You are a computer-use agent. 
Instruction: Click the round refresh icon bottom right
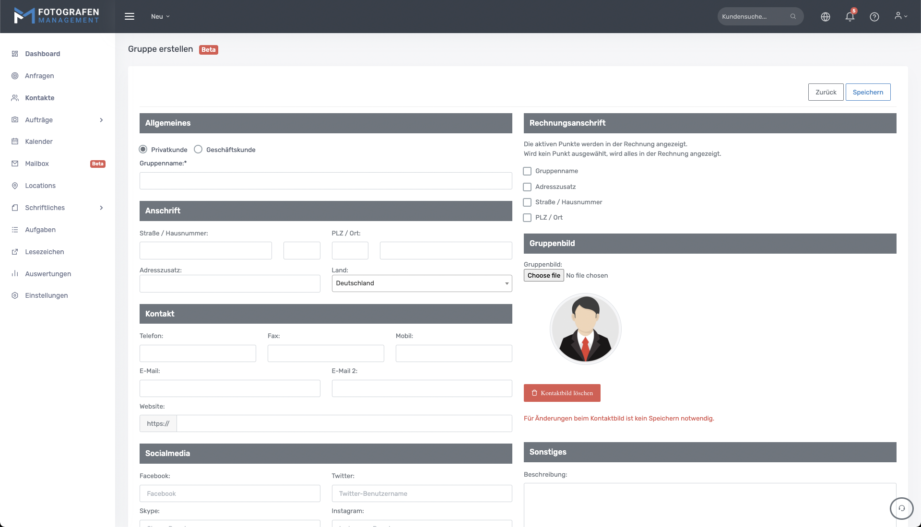click(x=901, y=508)
